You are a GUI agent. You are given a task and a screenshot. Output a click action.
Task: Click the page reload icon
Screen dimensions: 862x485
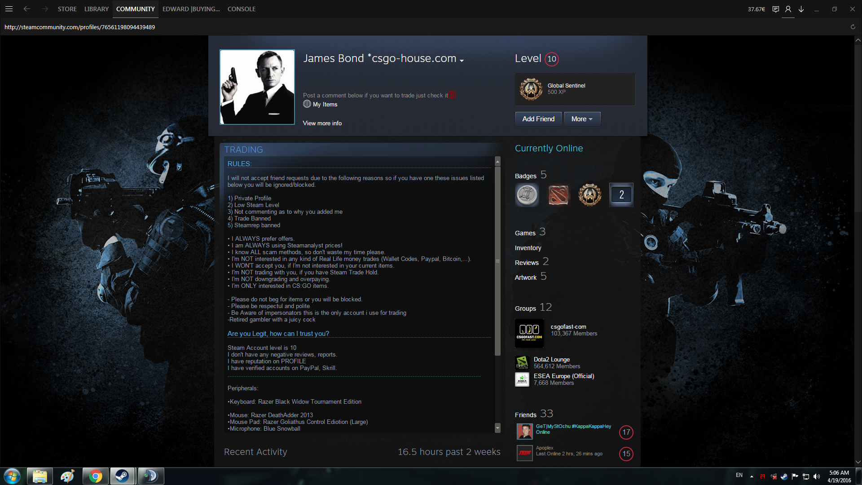click(x=853, y=27)
